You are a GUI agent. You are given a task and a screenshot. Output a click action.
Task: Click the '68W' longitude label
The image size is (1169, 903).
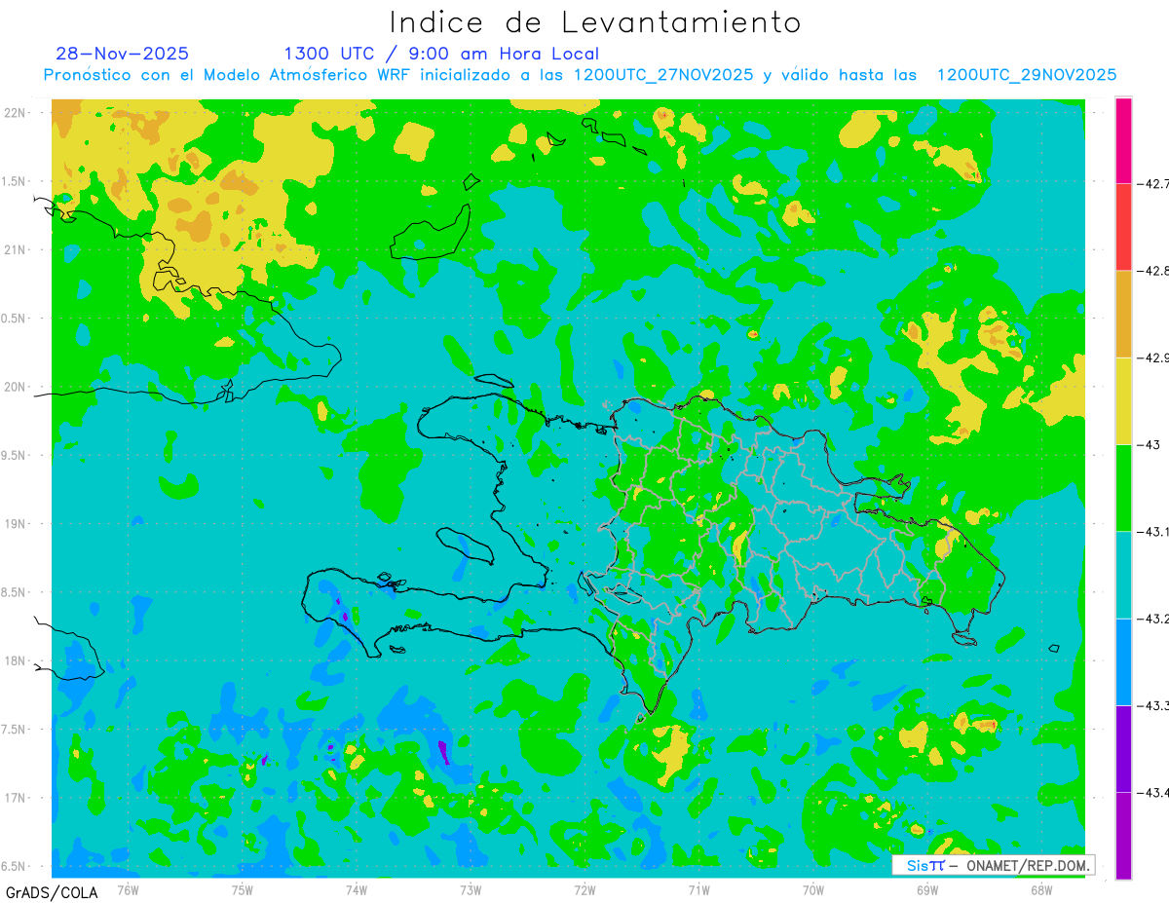pos(1041,890)
